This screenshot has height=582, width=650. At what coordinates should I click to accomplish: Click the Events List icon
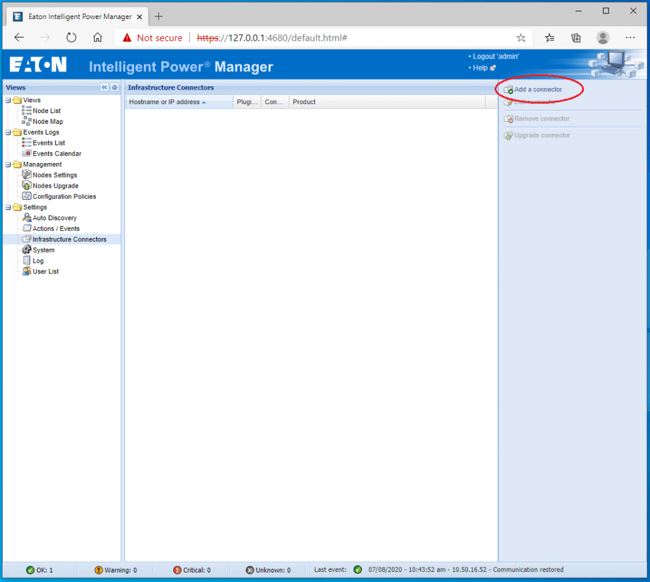tap(27, 143)
